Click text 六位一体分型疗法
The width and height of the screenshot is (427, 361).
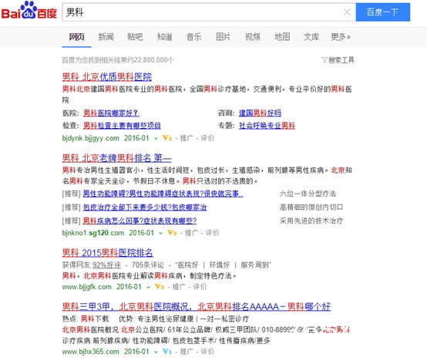(308, 194)
